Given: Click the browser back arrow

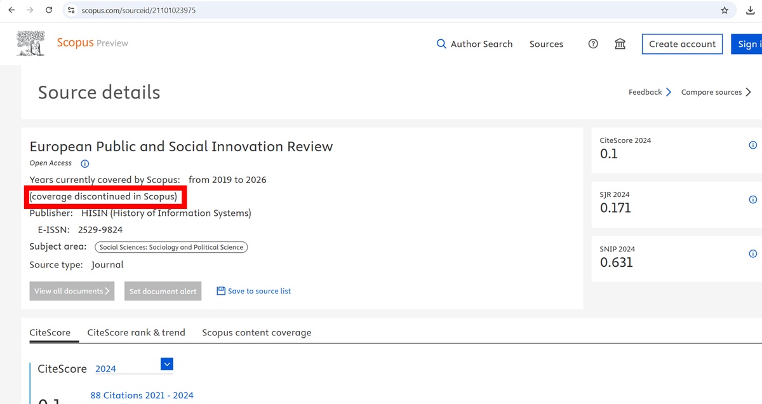Looking at the screenshot, I should (x=11, y=10).
